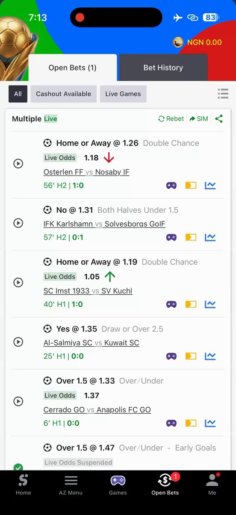236x515 pixels.
Task: Open the list view menu icon
Action: [x=223, y=94]
